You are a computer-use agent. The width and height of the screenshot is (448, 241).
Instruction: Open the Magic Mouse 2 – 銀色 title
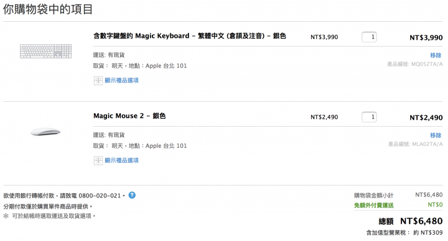point(129,116)
